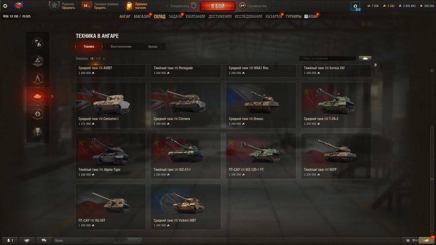Click the red В БОЙ! battle button
Viewport: 436px width, 245px height.
click(x=218, y=6)
